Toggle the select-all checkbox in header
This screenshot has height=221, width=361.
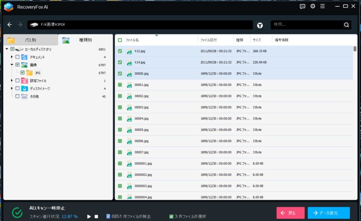click(120, 40)
